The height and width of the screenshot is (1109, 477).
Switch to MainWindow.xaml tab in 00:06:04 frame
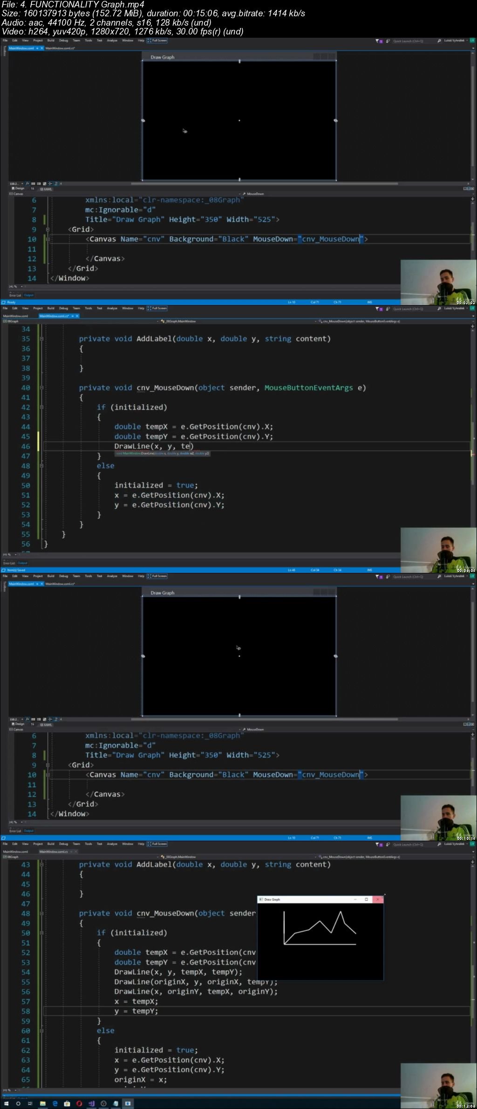pos(15,316)
